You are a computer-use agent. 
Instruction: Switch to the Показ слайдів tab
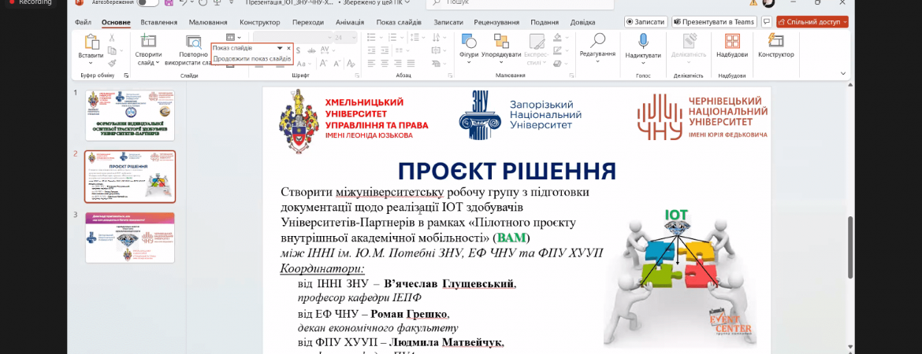coord(399,22)
